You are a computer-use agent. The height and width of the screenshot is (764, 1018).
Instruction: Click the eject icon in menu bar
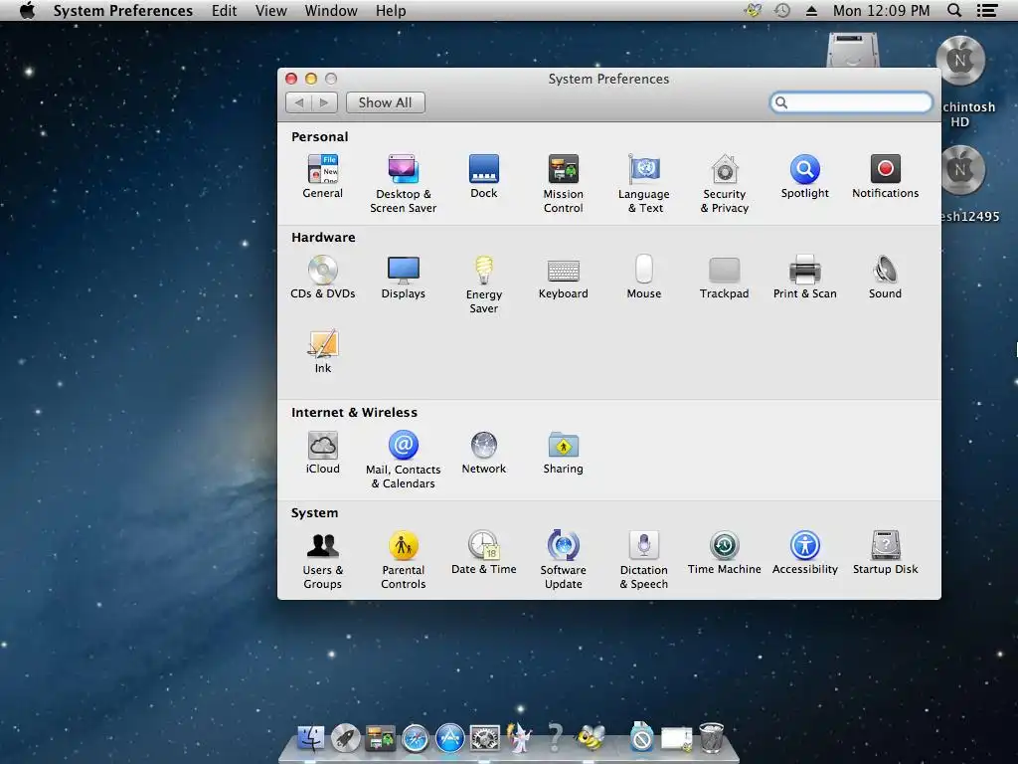811,10
